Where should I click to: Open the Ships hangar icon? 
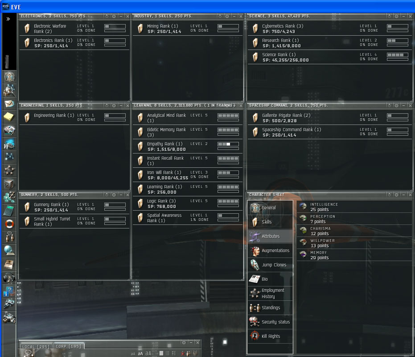click(9, 304)
